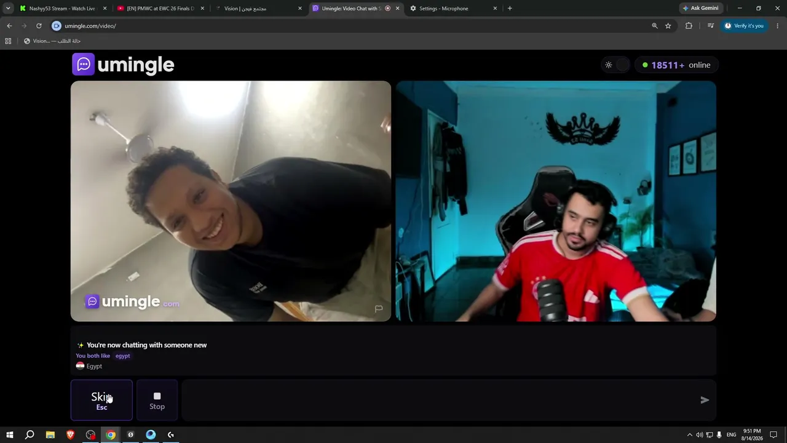Open the Vision bookmark in bookmarks bar
The width and height of the screenshot is (787, 443).
pyautogui.click(x=52, y=41)
